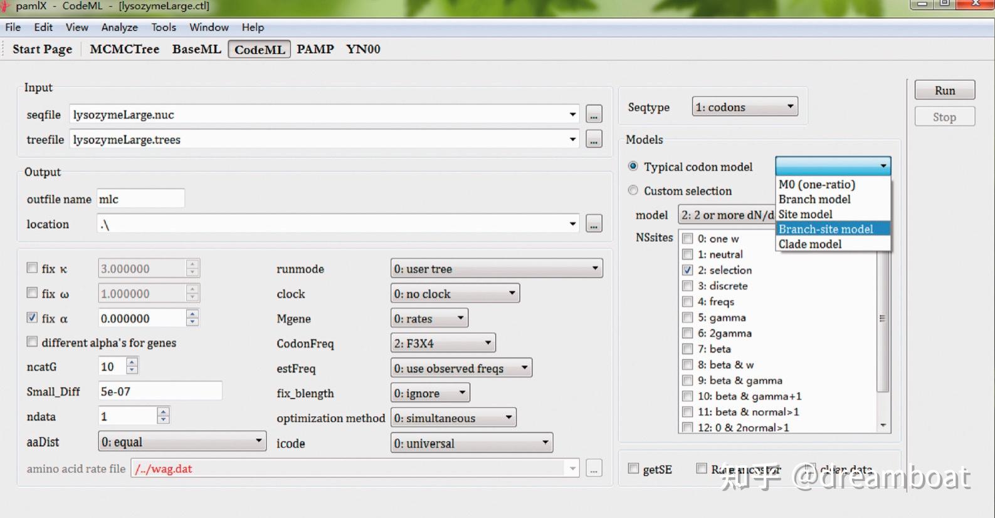Browse for seqfile with the ellipsis button

594,114
